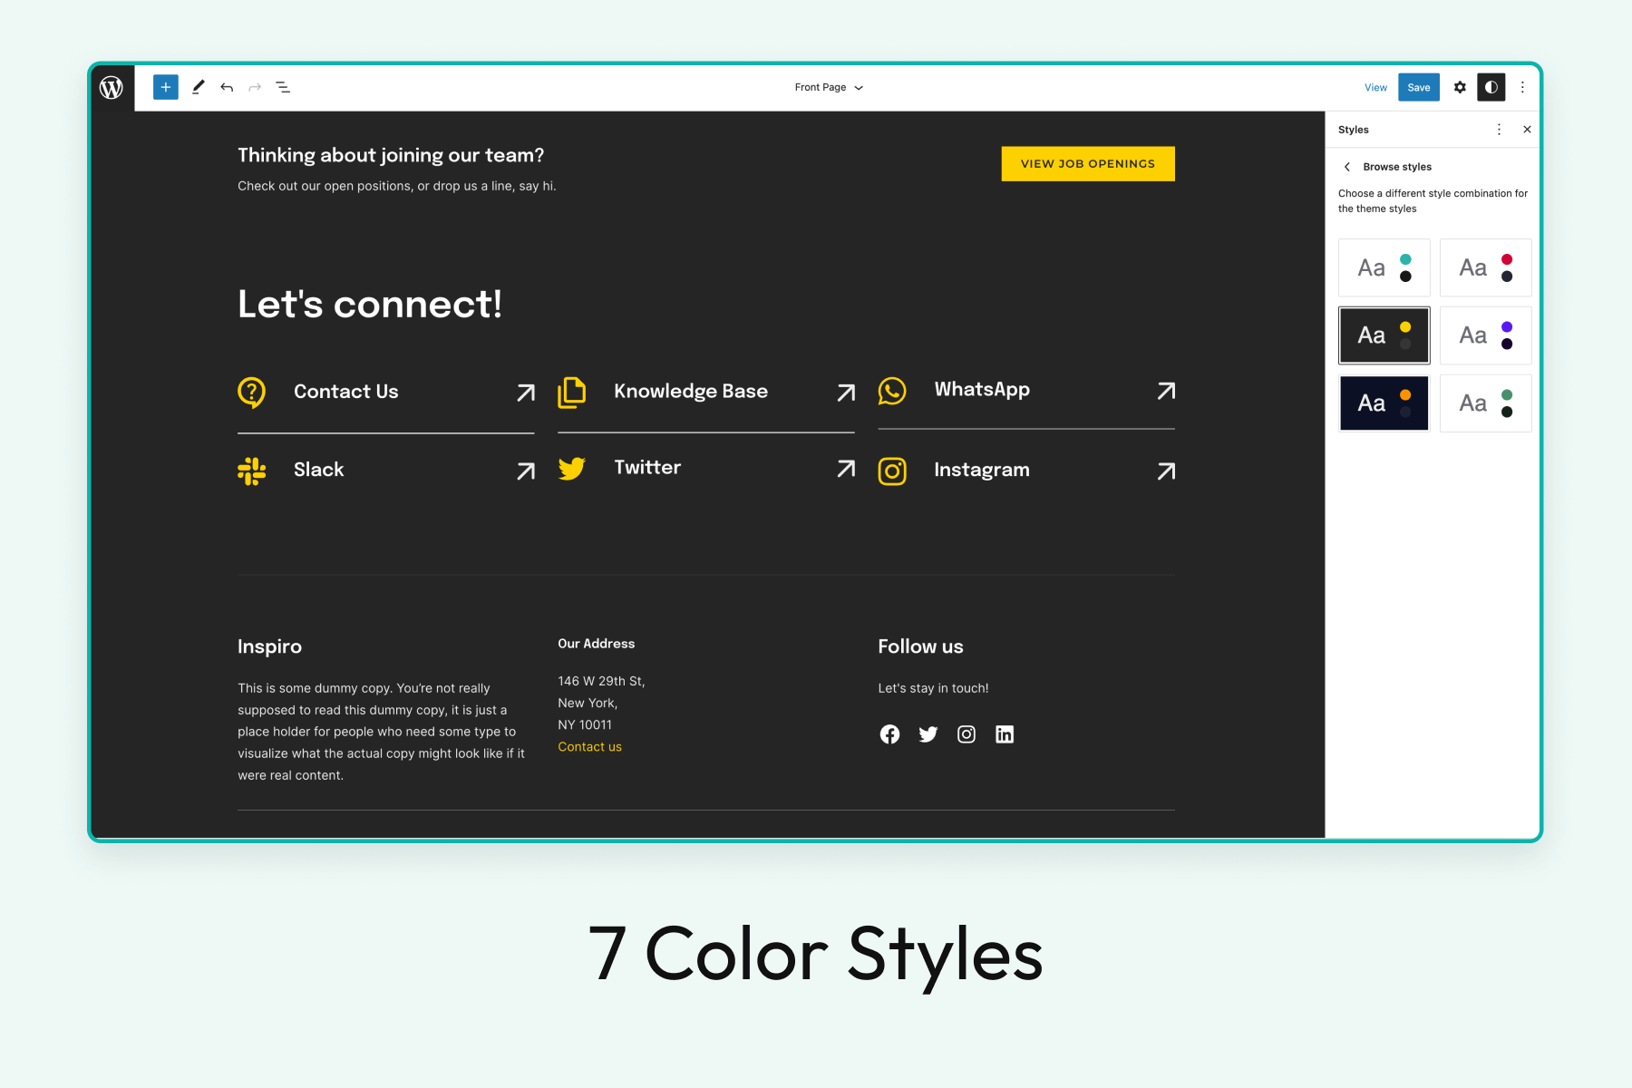Toggle the Styles half-circle panel
This screenshot has height=1088, width=1632.
point(1491,87)
